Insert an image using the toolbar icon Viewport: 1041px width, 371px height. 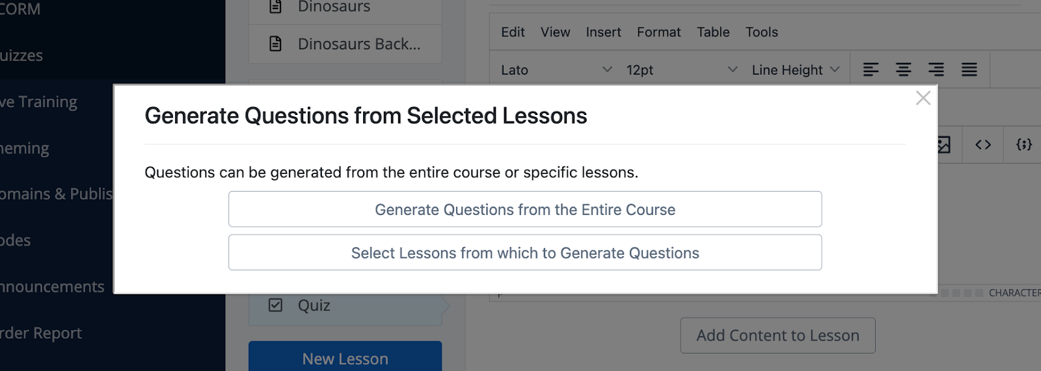pyautogui.click(x=944, y=144)
